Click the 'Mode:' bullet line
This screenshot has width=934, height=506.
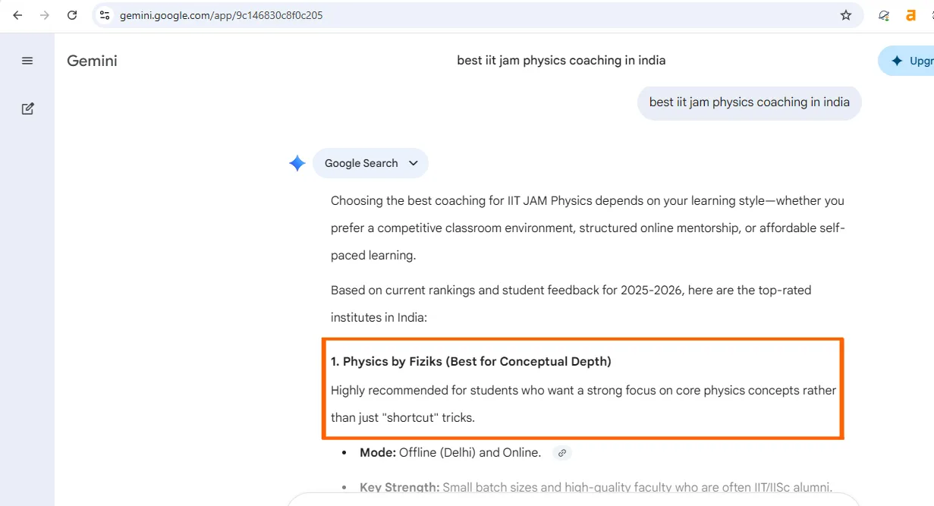pyautogui.click(x=451, y=453)
